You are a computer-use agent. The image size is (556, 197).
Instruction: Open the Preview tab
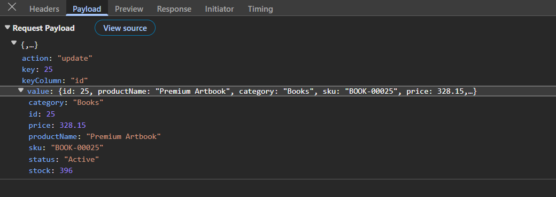tap(129, 9)
